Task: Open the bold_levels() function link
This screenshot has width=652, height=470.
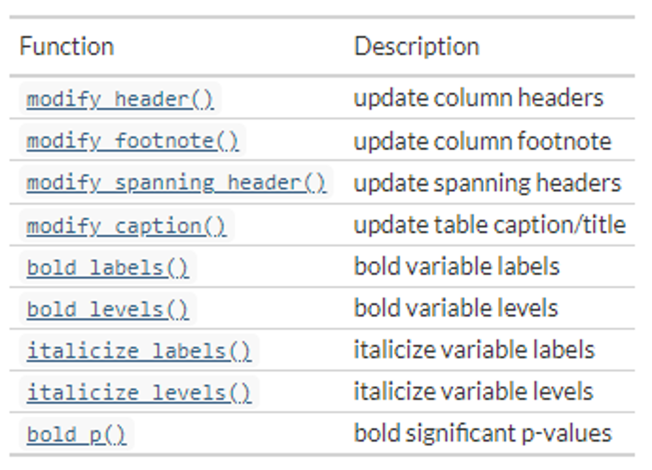Action: tap(108, 309)
